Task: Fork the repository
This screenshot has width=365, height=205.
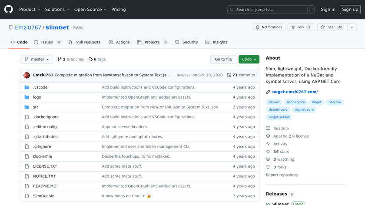Action: coord(301,27)
